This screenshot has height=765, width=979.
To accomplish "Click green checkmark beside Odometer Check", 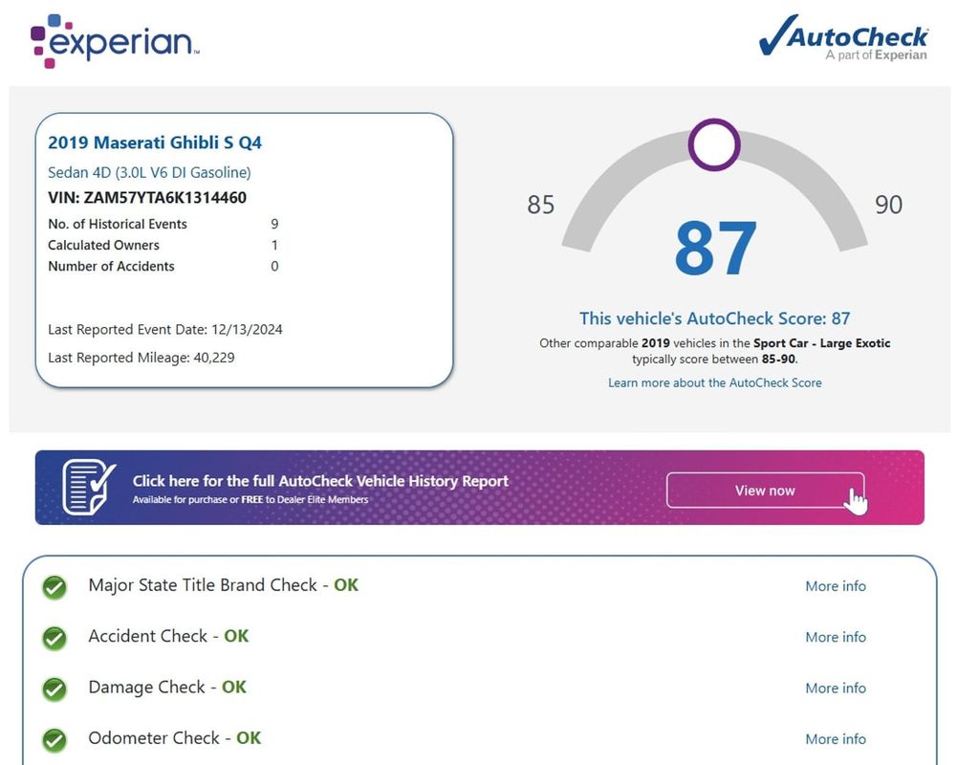I will (55, 739).
